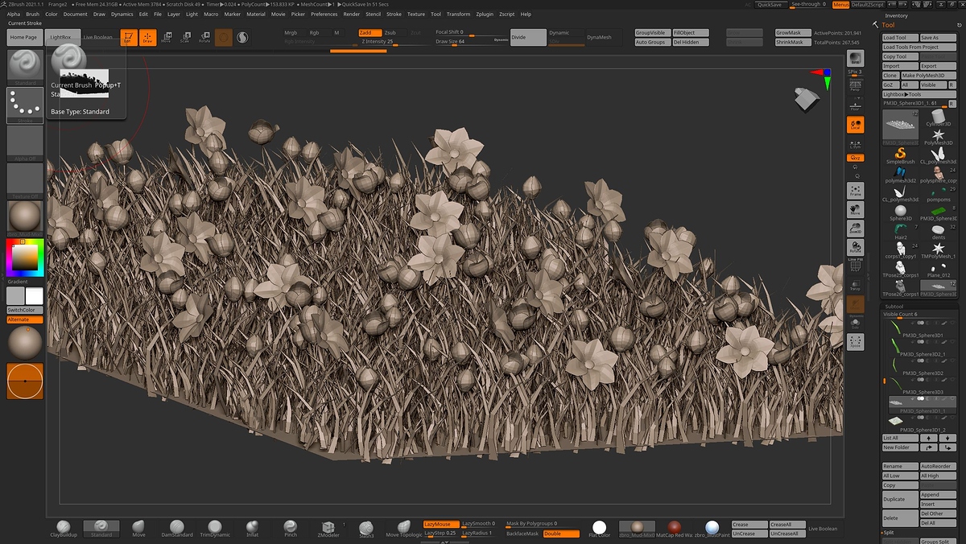
Task: Toggle the LazyMouse option
Action: pos(441,524)
